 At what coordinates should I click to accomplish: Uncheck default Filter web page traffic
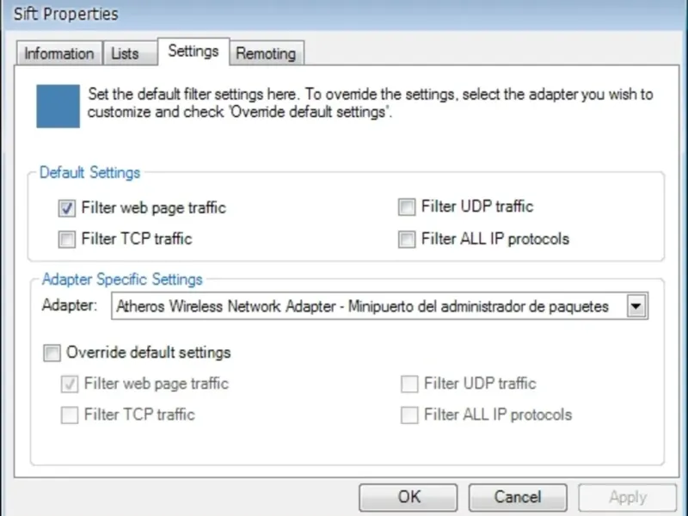click(x=67, y=208)
